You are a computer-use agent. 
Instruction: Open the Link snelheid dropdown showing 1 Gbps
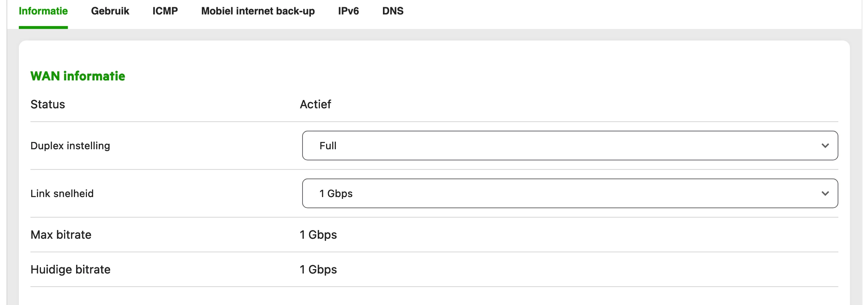(570, 193)
